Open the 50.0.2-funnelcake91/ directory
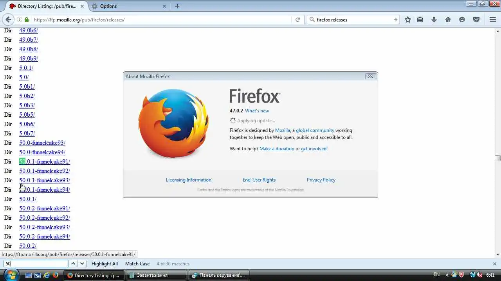This screenshot has height=281, width=501. [45, 208]
